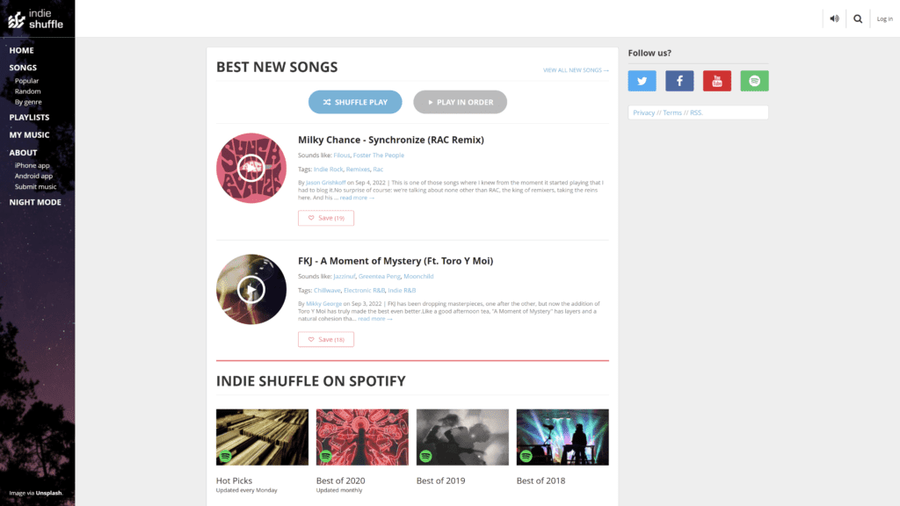This screenshot has height=506, width=900.
Task: Click the Play In Order button
Action: pyautogui.click(x=460, y=102)
